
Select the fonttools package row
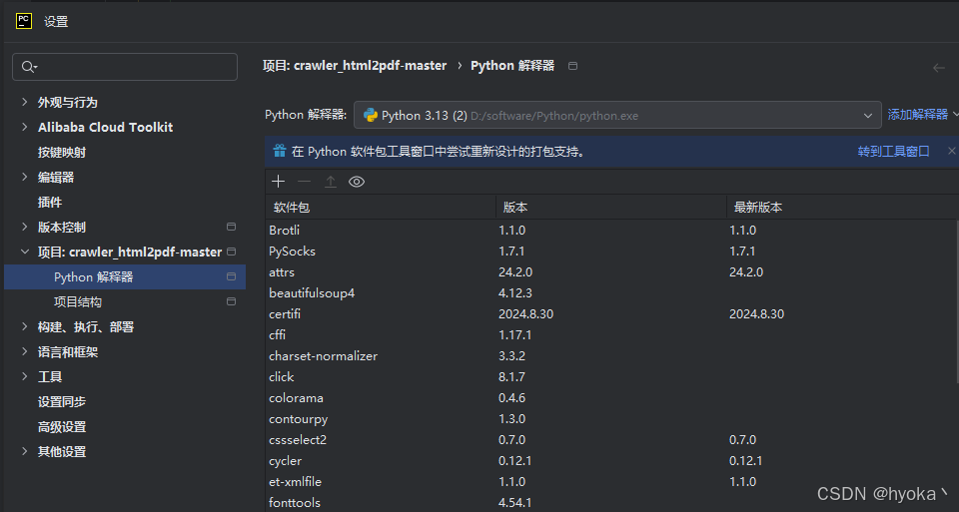(609, 502)
